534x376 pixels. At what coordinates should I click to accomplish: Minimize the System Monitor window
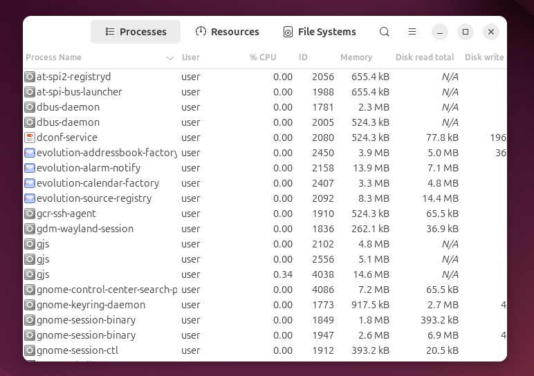[x=440, y=32]
